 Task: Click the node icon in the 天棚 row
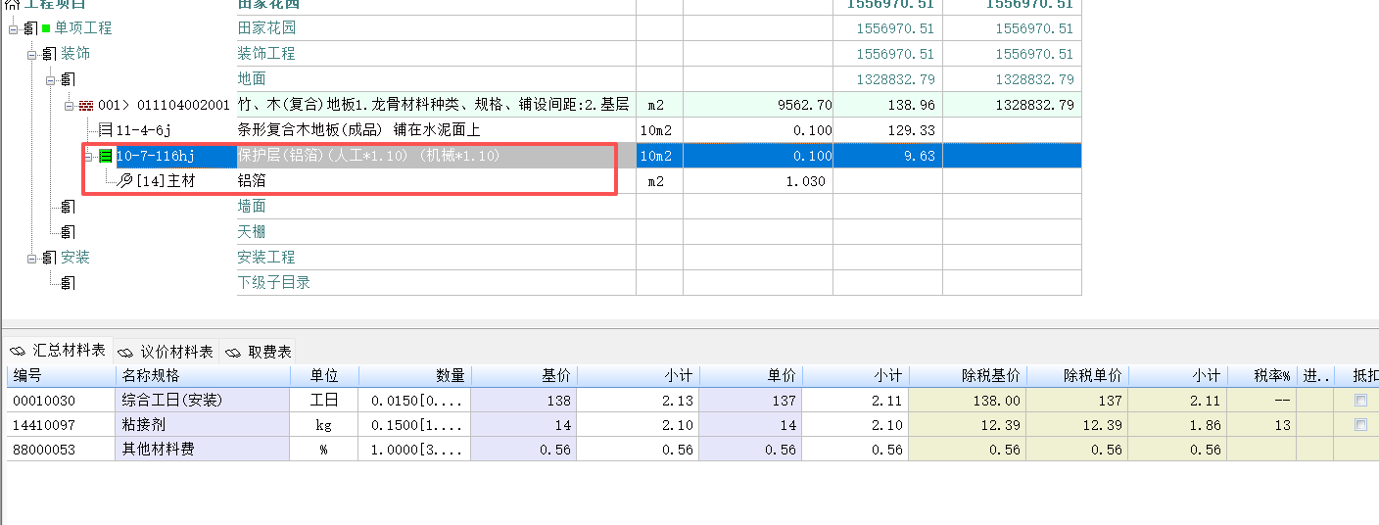coord(68,232)
